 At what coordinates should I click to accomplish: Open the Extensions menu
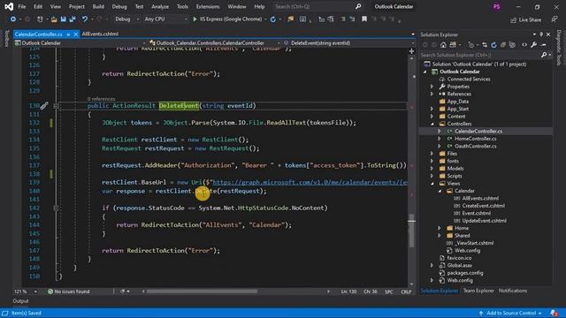click(208, 6)
